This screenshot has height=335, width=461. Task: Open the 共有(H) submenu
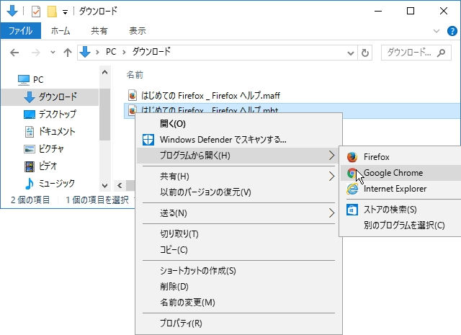[x=237, y=177]
